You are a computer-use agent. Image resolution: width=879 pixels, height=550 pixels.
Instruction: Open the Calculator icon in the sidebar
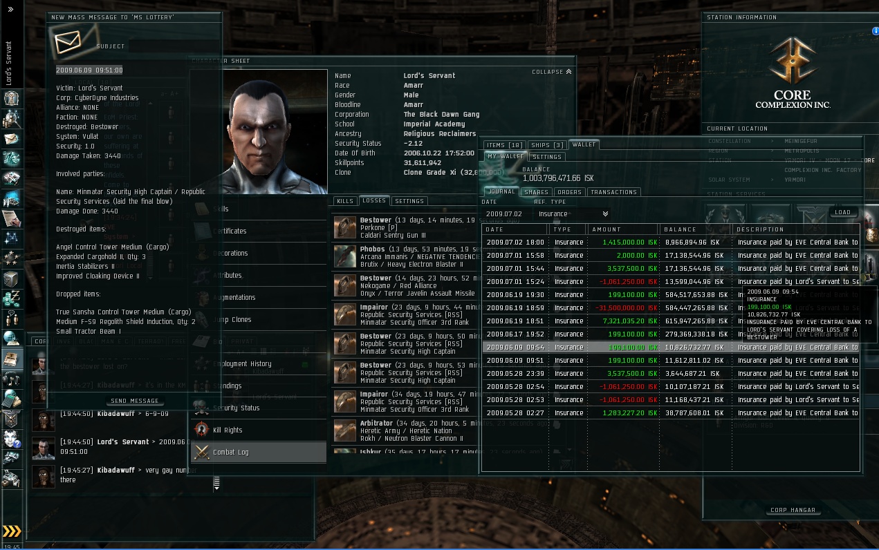[x=12, y=399]
